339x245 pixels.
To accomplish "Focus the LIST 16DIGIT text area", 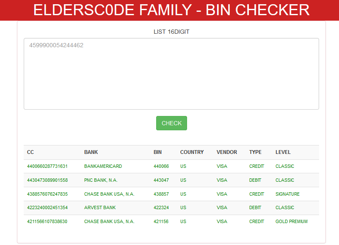I will (x=171, y=74).
